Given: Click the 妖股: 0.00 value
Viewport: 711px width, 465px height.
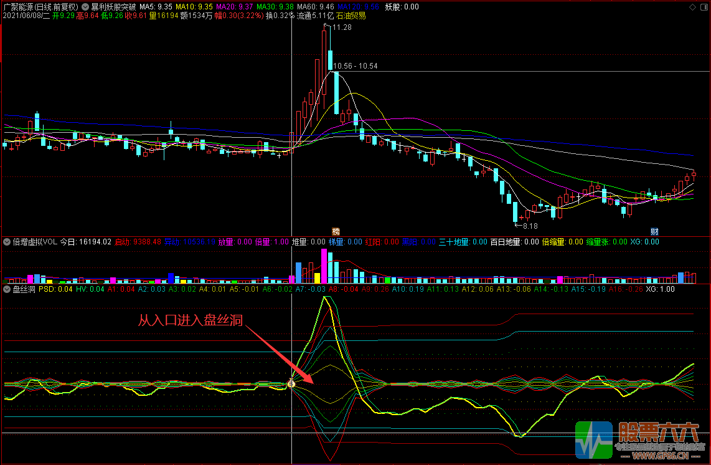Looking at the screenshot, I should 402,7.
